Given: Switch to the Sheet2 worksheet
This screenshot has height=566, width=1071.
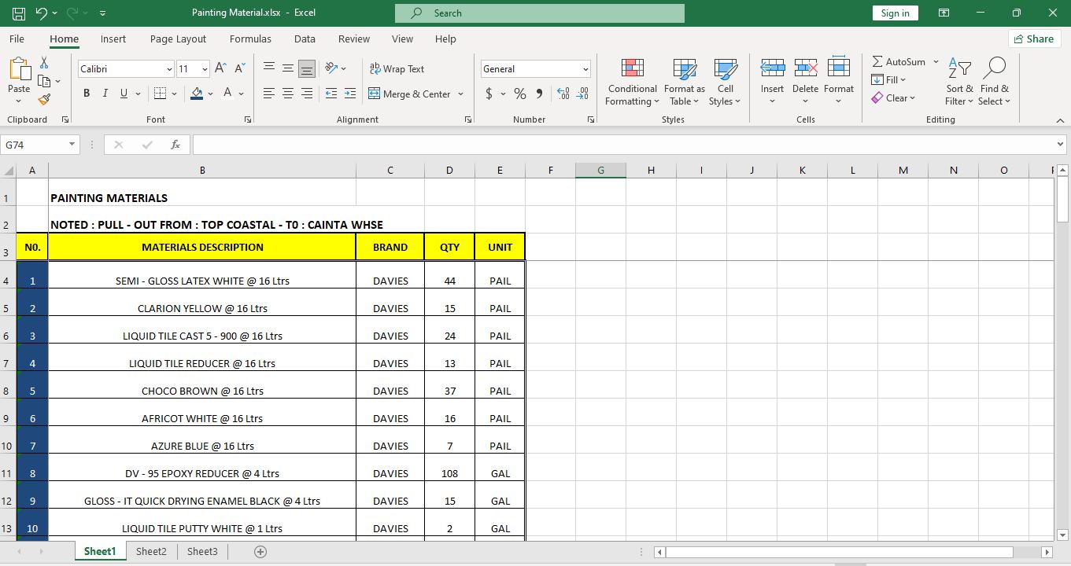Looking at the screenshot, I should click(151, 552).
